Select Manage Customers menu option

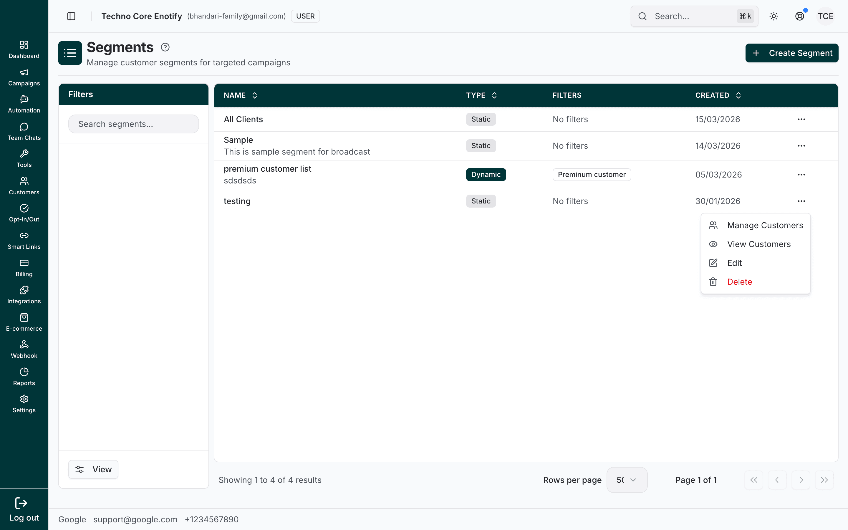(x=756, y=225)
